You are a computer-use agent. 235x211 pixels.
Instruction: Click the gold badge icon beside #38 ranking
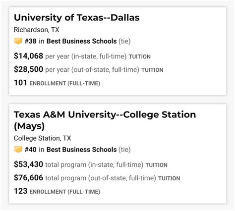pos(18,41)
